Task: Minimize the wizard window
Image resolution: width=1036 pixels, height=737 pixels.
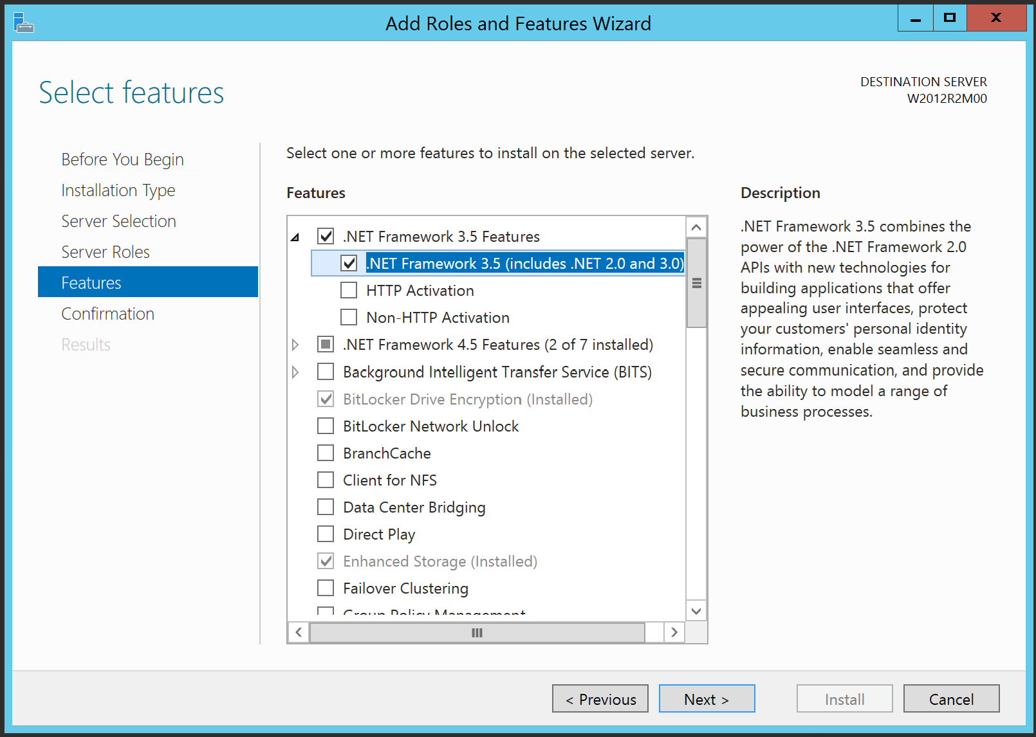Action: [915, 18]
